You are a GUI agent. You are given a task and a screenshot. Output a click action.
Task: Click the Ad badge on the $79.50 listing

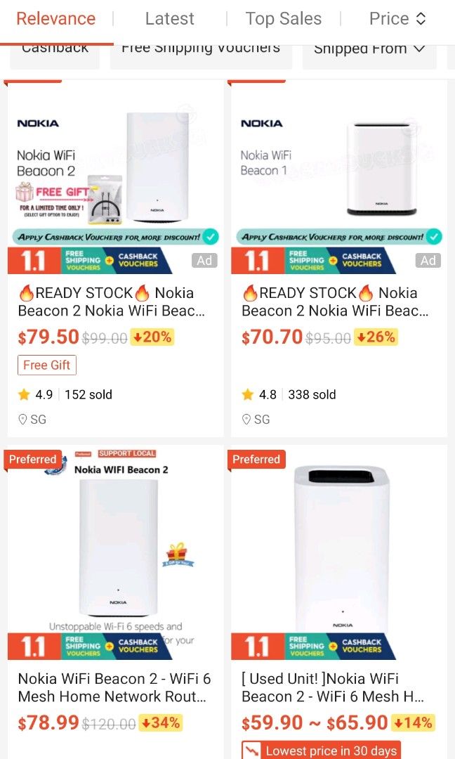tap(204, 261)
